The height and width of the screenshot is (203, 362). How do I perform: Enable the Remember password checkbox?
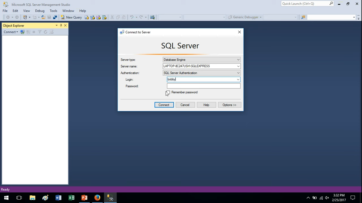pyautogui.click(x=168, y=93)
